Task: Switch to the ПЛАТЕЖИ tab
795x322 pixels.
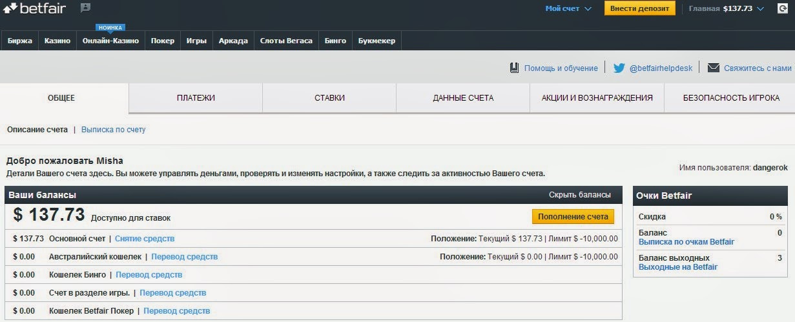Action: tap(196, 98)
